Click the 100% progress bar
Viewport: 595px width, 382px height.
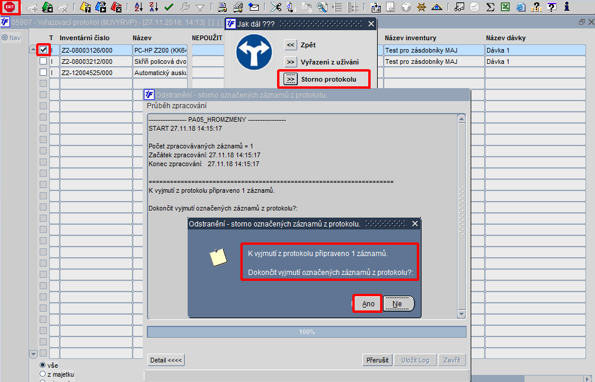pyautogui.click(x=307, y=332)
